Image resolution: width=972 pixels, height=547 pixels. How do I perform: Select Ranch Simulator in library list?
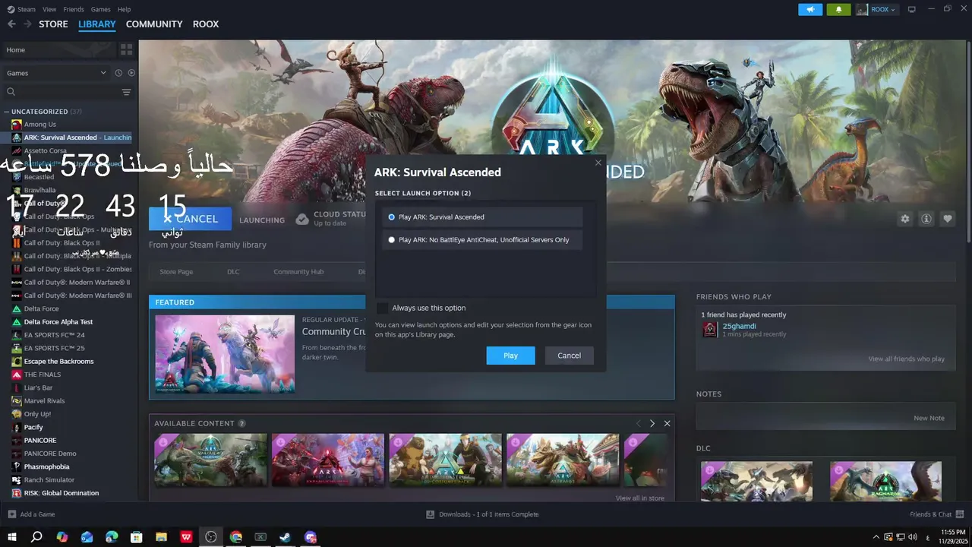pos(49,479)
